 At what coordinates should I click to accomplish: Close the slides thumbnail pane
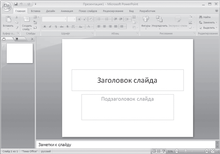tap(32, 39)
